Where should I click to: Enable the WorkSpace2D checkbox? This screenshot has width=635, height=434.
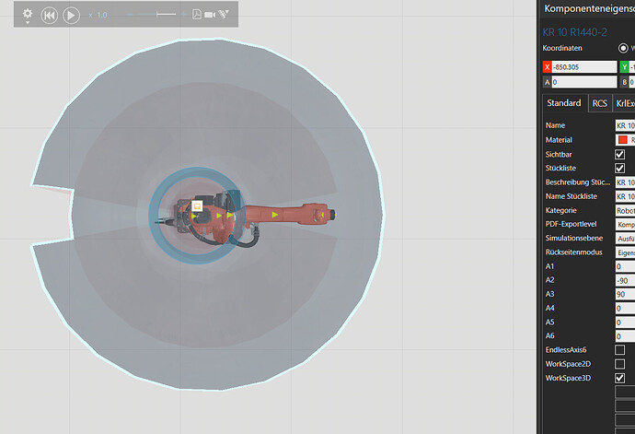pyautogui.click(x=620, y=364)
